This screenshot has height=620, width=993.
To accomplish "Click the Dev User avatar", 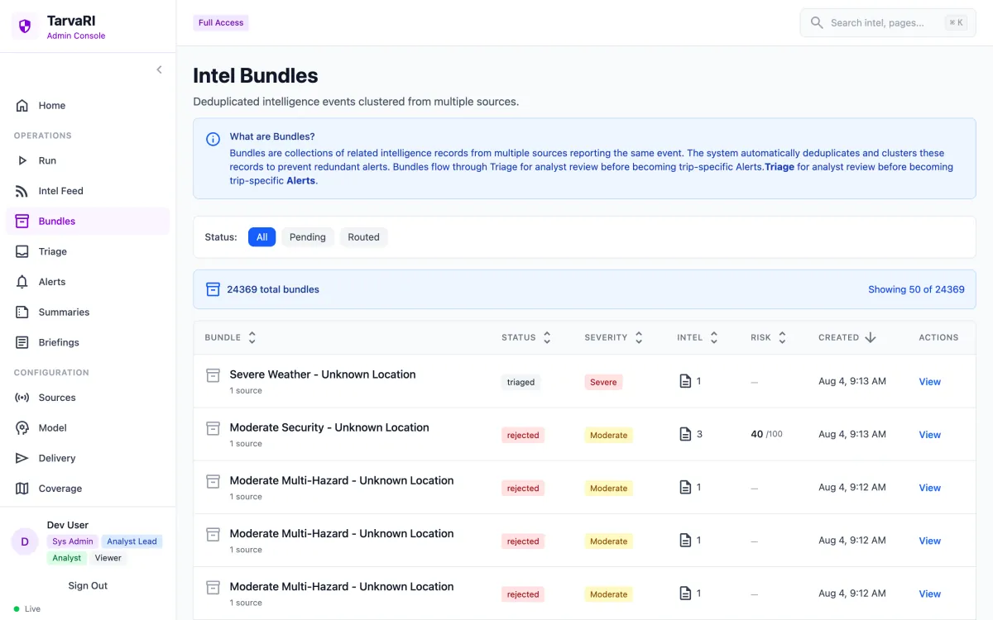I will [25, 541].
